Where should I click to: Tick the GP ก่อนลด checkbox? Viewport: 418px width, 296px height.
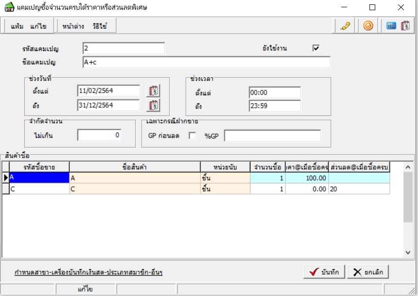192,136
